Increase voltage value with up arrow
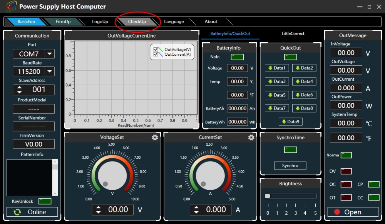Viewport: 385px width, 224px height. tap(98, 207)
